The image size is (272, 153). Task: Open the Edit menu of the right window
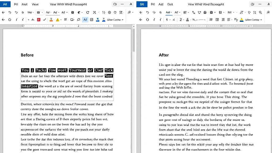pos(170,4)
